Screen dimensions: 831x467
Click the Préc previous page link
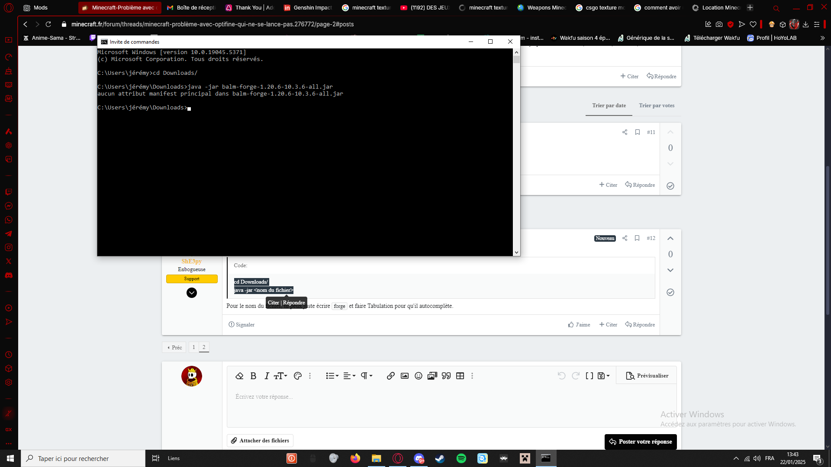tap(174, 347)
